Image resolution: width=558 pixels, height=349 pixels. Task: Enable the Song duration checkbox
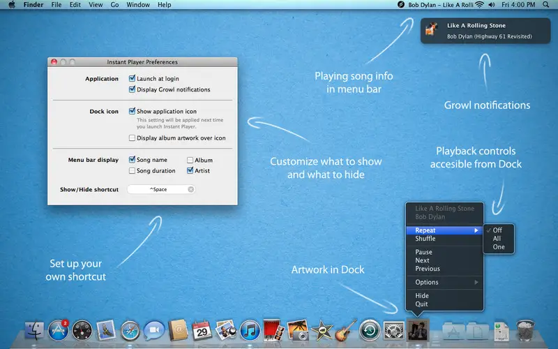pyautogui.click(x=132, y=171)
